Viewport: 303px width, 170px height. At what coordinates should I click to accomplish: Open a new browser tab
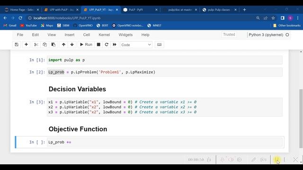click(x=244, y=9)
